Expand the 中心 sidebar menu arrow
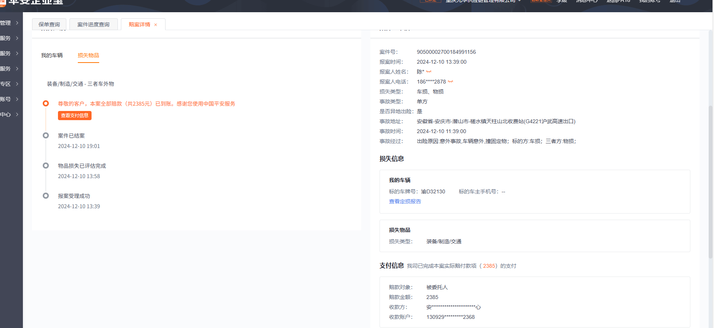 (17, 114)
